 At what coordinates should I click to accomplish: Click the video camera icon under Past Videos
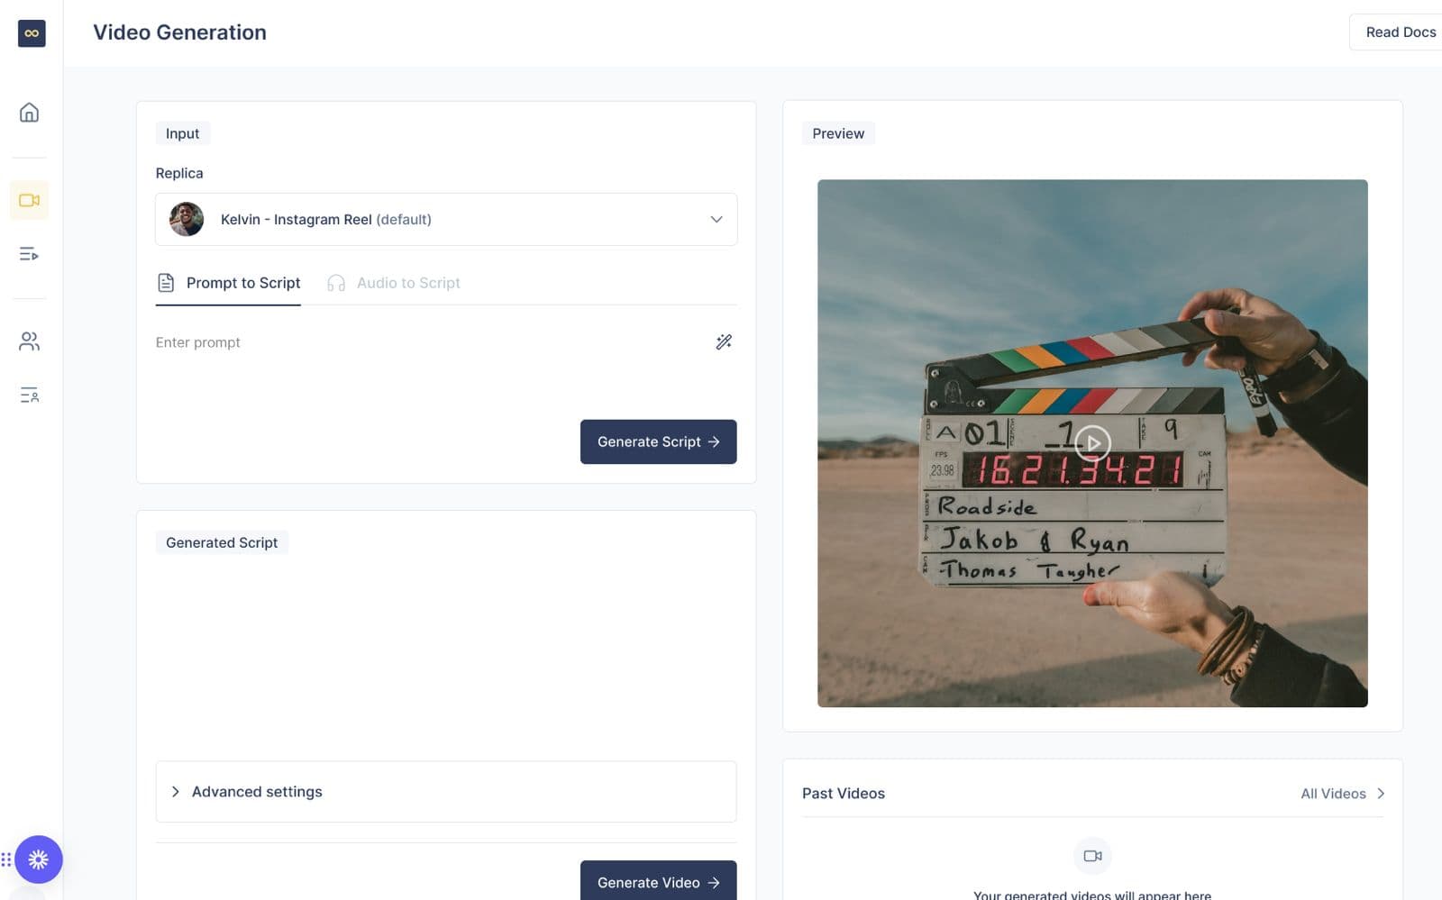1092,856
